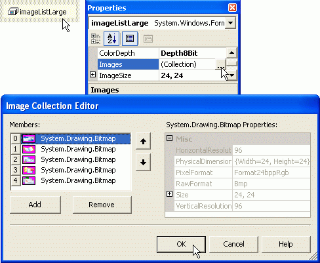Viewport: 320px width, 263px height.
Task: Open the Images collection ellipsis button
Action: [220, 64]
